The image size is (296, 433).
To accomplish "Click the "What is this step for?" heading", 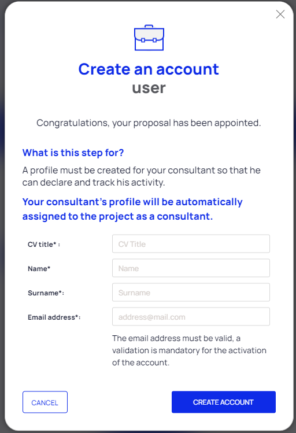I will click(x=73, y=153).
